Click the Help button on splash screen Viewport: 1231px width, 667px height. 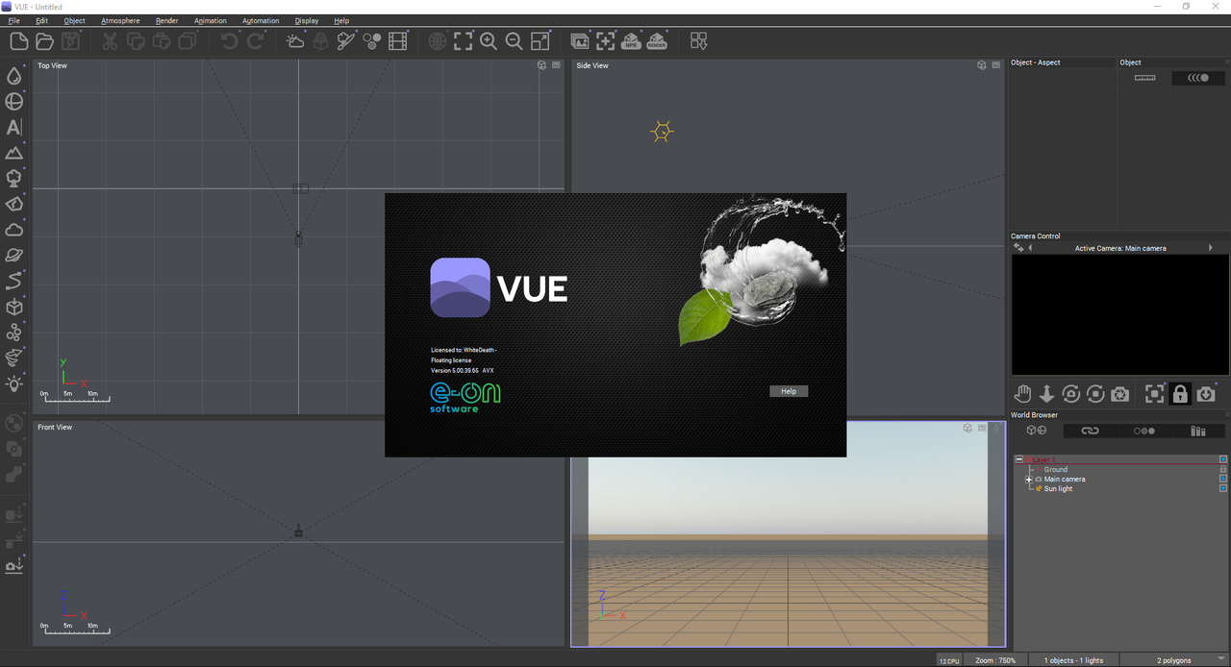[x=789, y=391]
